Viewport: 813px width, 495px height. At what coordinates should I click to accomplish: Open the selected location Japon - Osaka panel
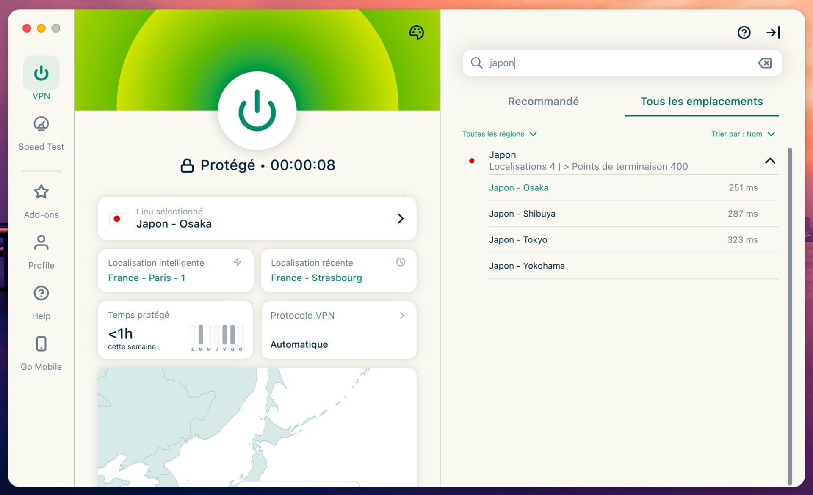257,218
